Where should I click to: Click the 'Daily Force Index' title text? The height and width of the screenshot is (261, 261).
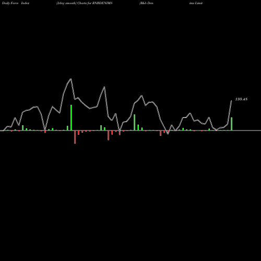click(x=16, y=3)
